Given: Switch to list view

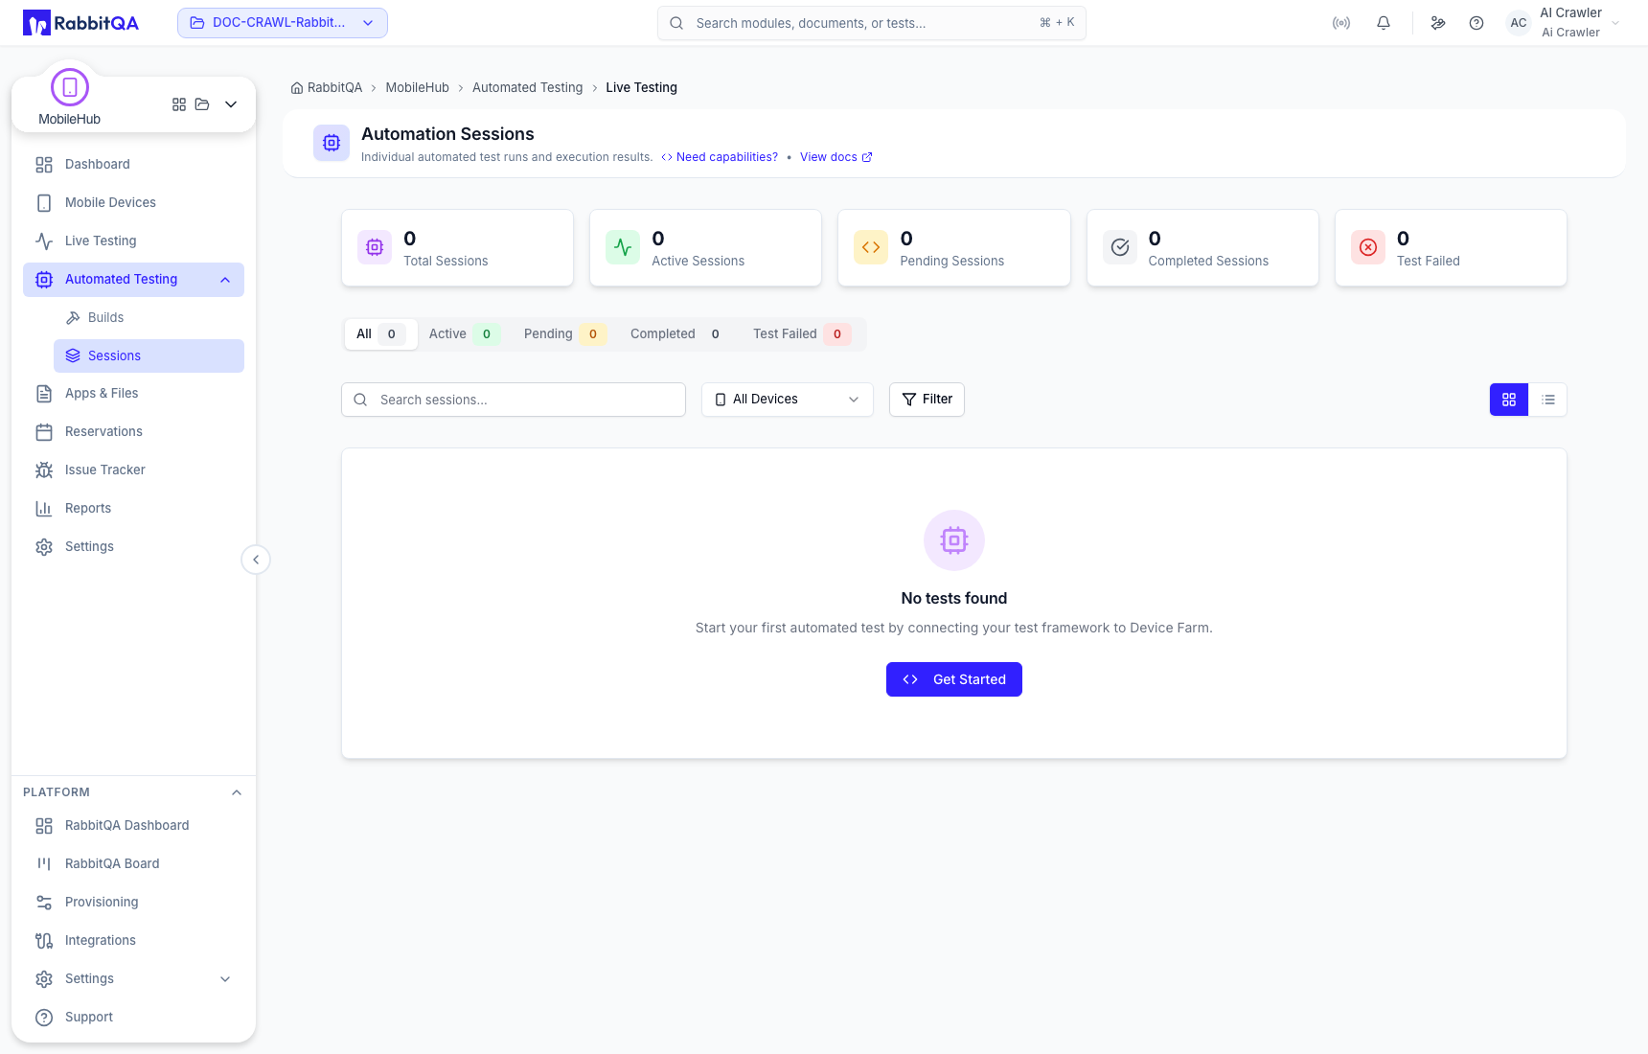Looking at the screenshot, I should click(1548, 400).
